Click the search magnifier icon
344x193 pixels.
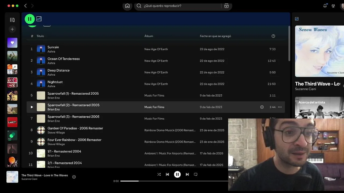tap(139, 6)
